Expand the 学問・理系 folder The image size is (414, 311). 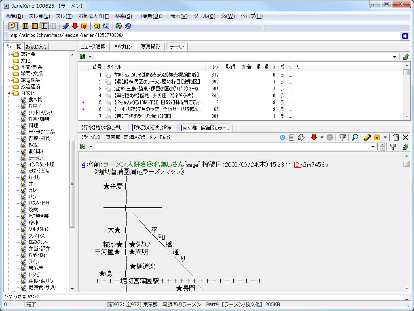pos(9,67)
